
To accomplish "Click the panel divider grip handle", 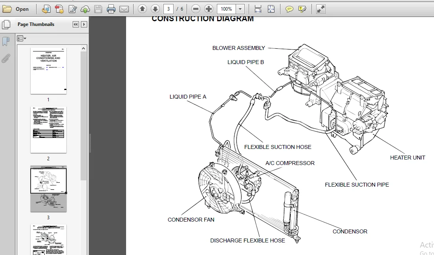I will [90, 143].
